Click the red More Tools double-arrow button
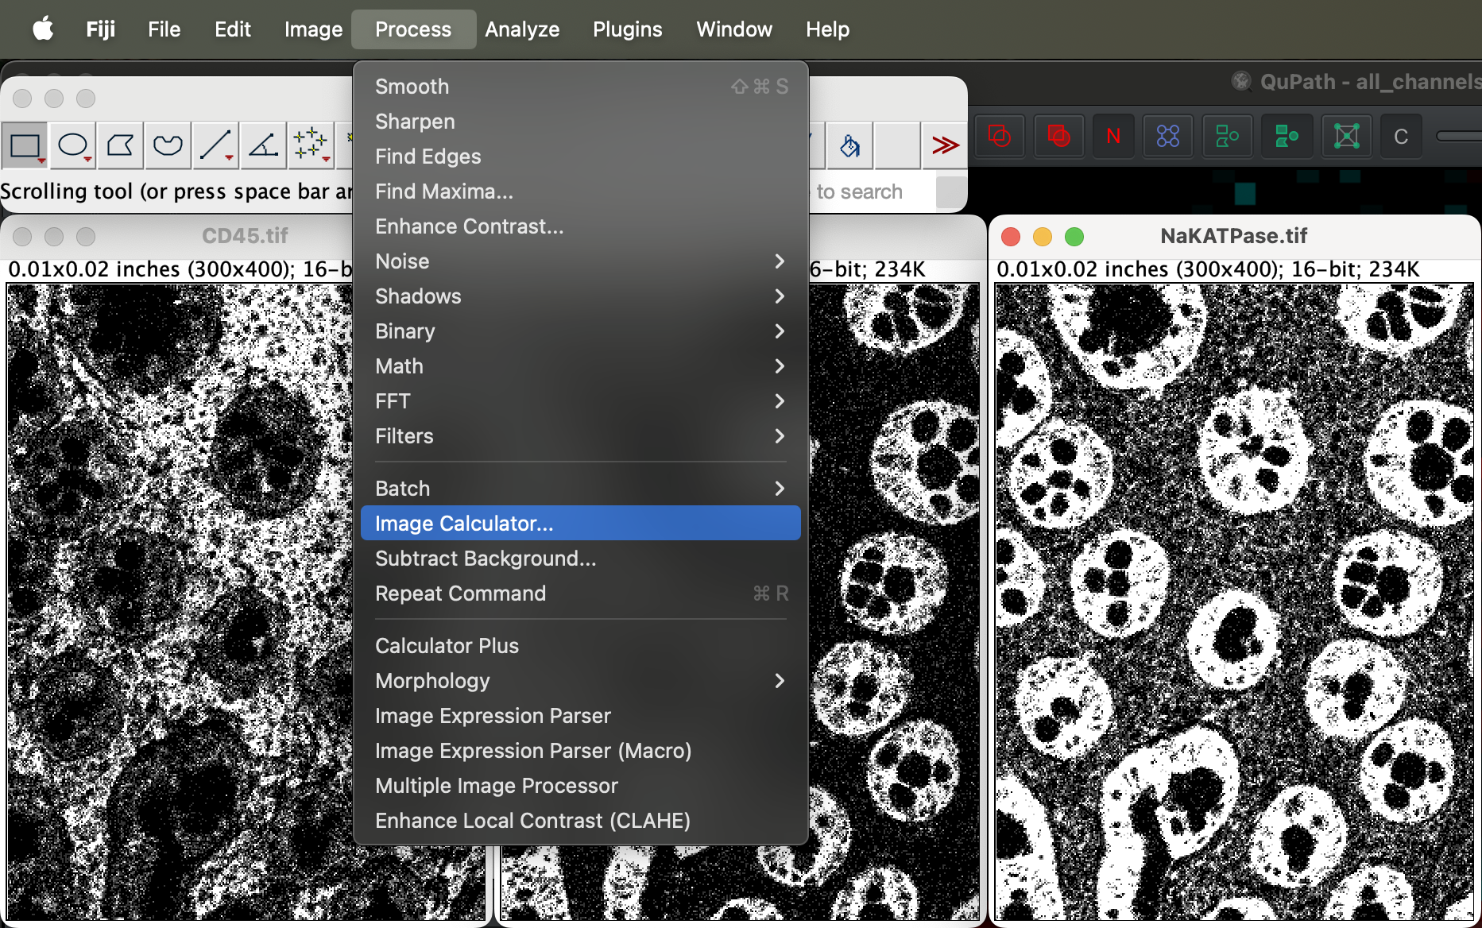The width and height of the screenshot is (1482, 928). tap(945, 145)
